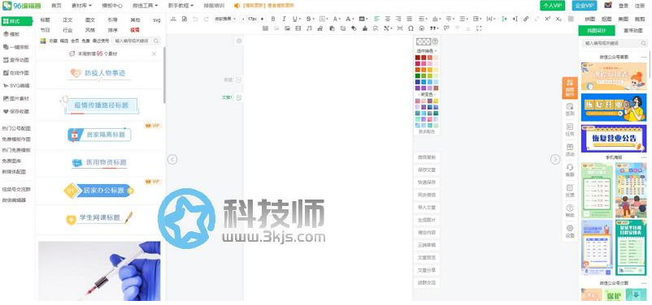Expand the underline style dropdown arrow
Image resolution: width=652 pixels, height=305 pixels.
(x=300, y=19)
